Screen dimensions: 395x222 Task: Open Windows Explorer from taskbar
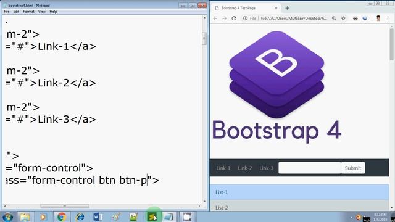pyautogui.click(x=25, y=216)
